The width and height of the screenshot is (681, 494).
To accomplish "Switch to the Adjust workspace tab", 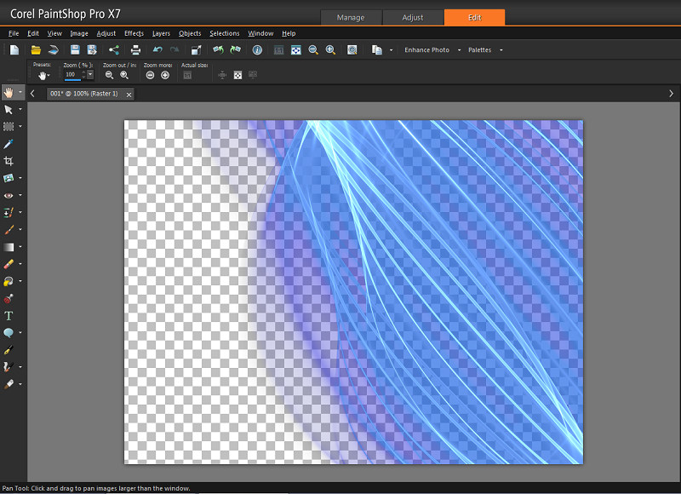I will tap(412, 17).
